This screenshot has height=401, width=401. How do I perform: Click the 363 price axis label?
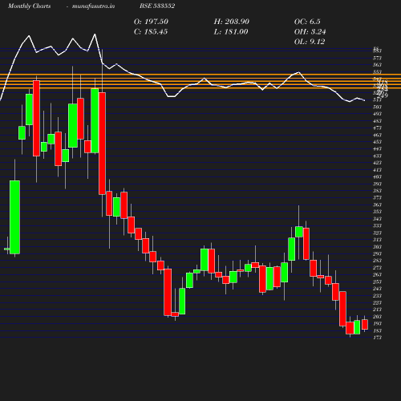[x=377, y=205]
